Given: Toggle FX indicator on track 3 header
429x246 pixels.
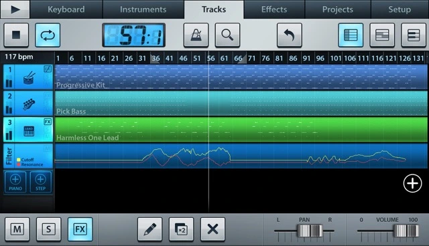Looking at the screenshot, I should click(48, 122).
